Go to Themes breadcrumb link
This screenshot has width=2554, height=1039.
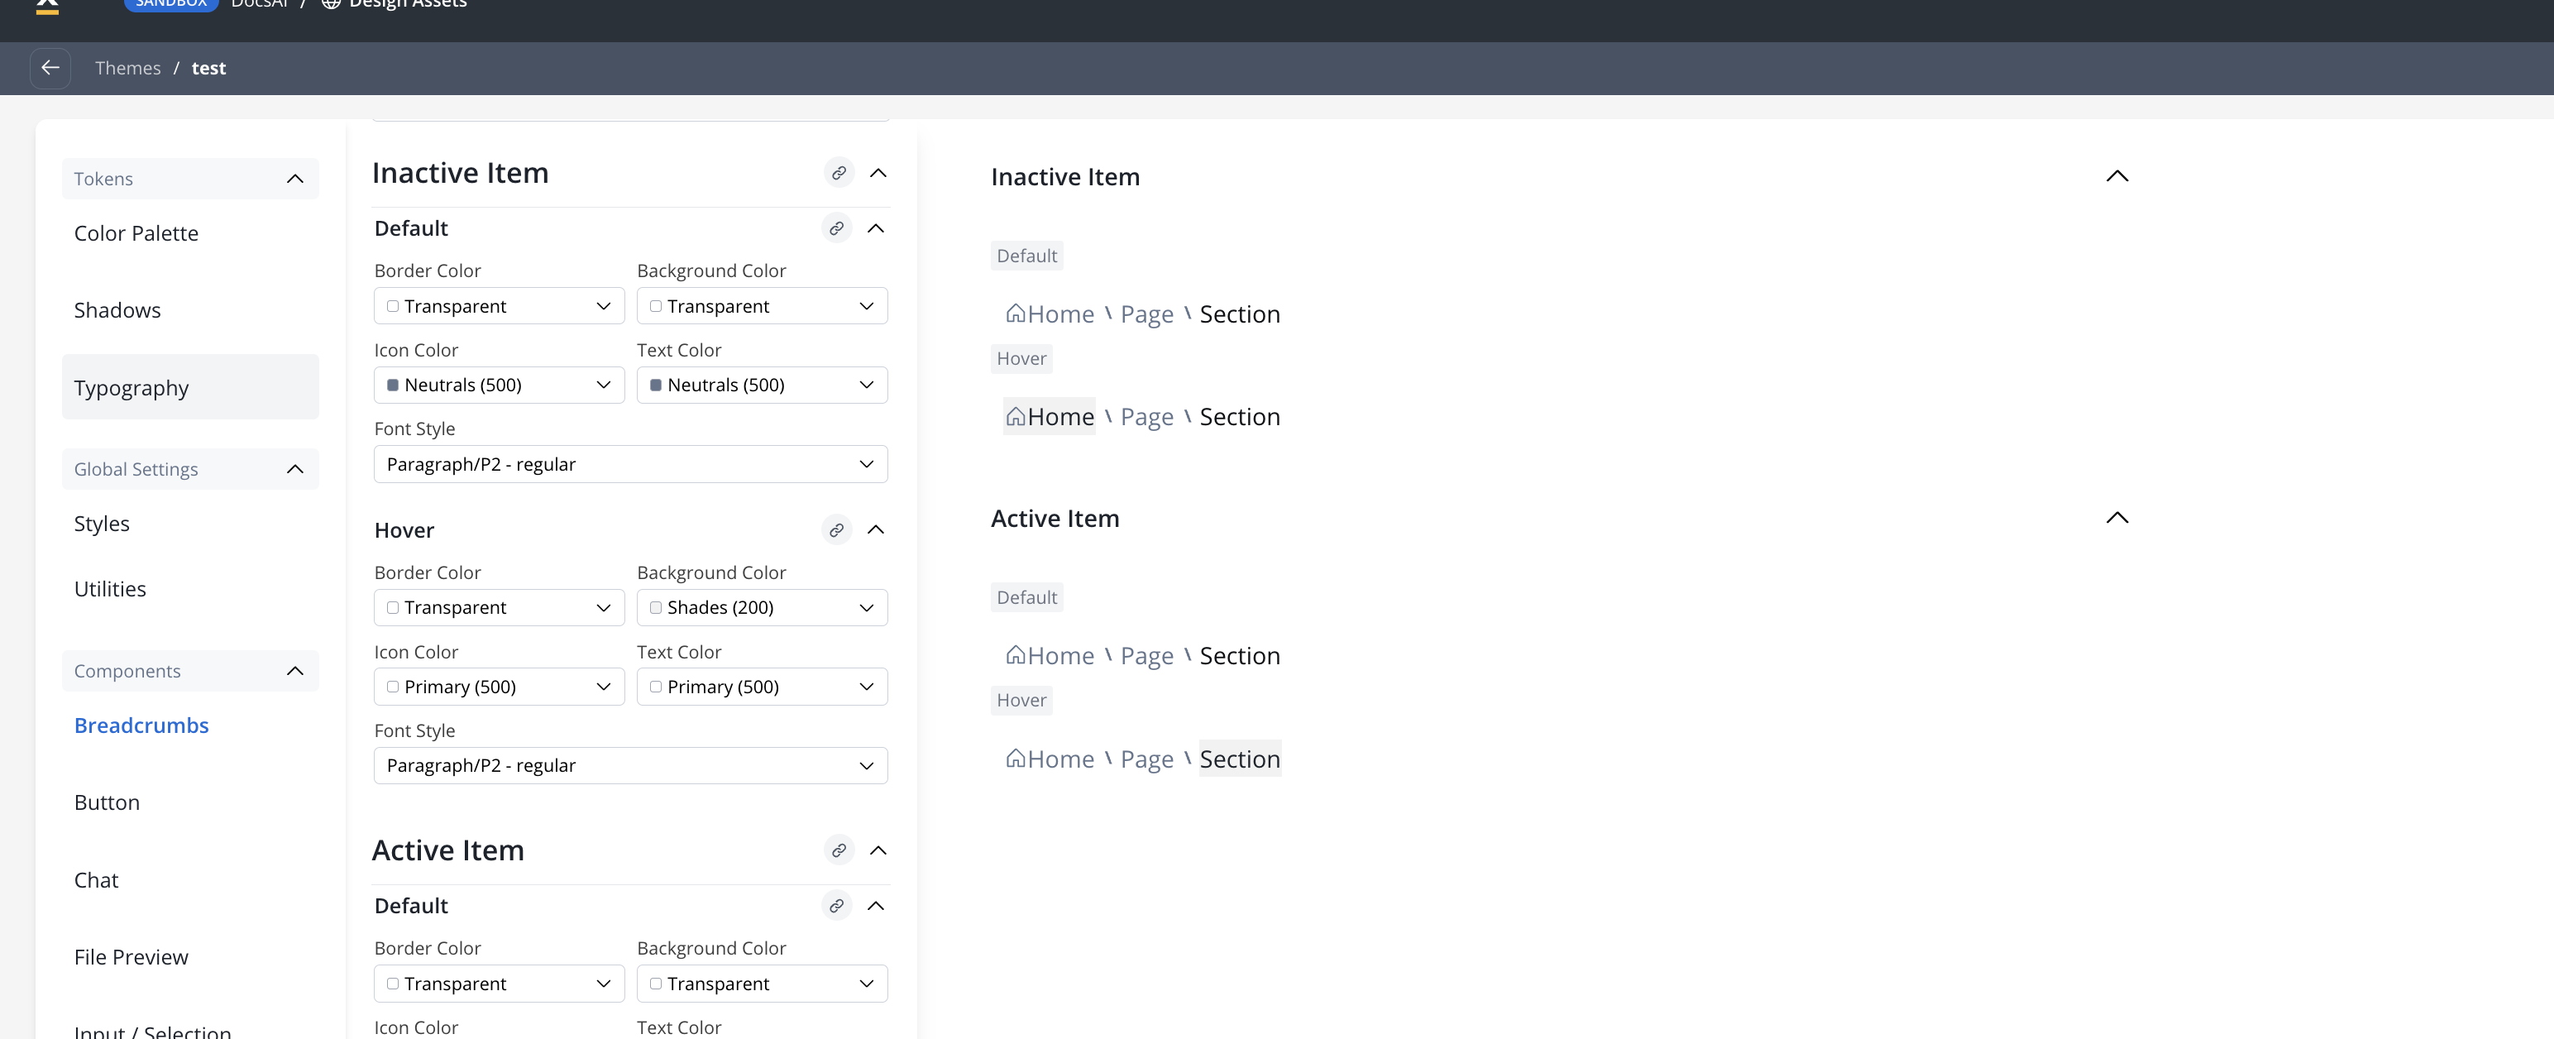point(127,69)
